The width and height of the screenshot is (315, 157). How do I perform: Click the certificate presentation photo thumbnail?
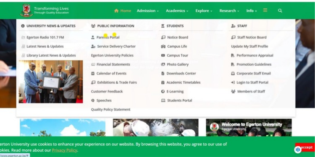[51, 82]
